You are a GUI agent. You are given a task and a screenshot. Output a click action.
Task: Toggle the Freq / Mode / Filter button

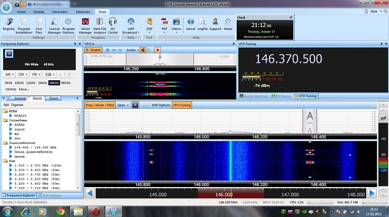pyautogui.click(x=100, y=105)
